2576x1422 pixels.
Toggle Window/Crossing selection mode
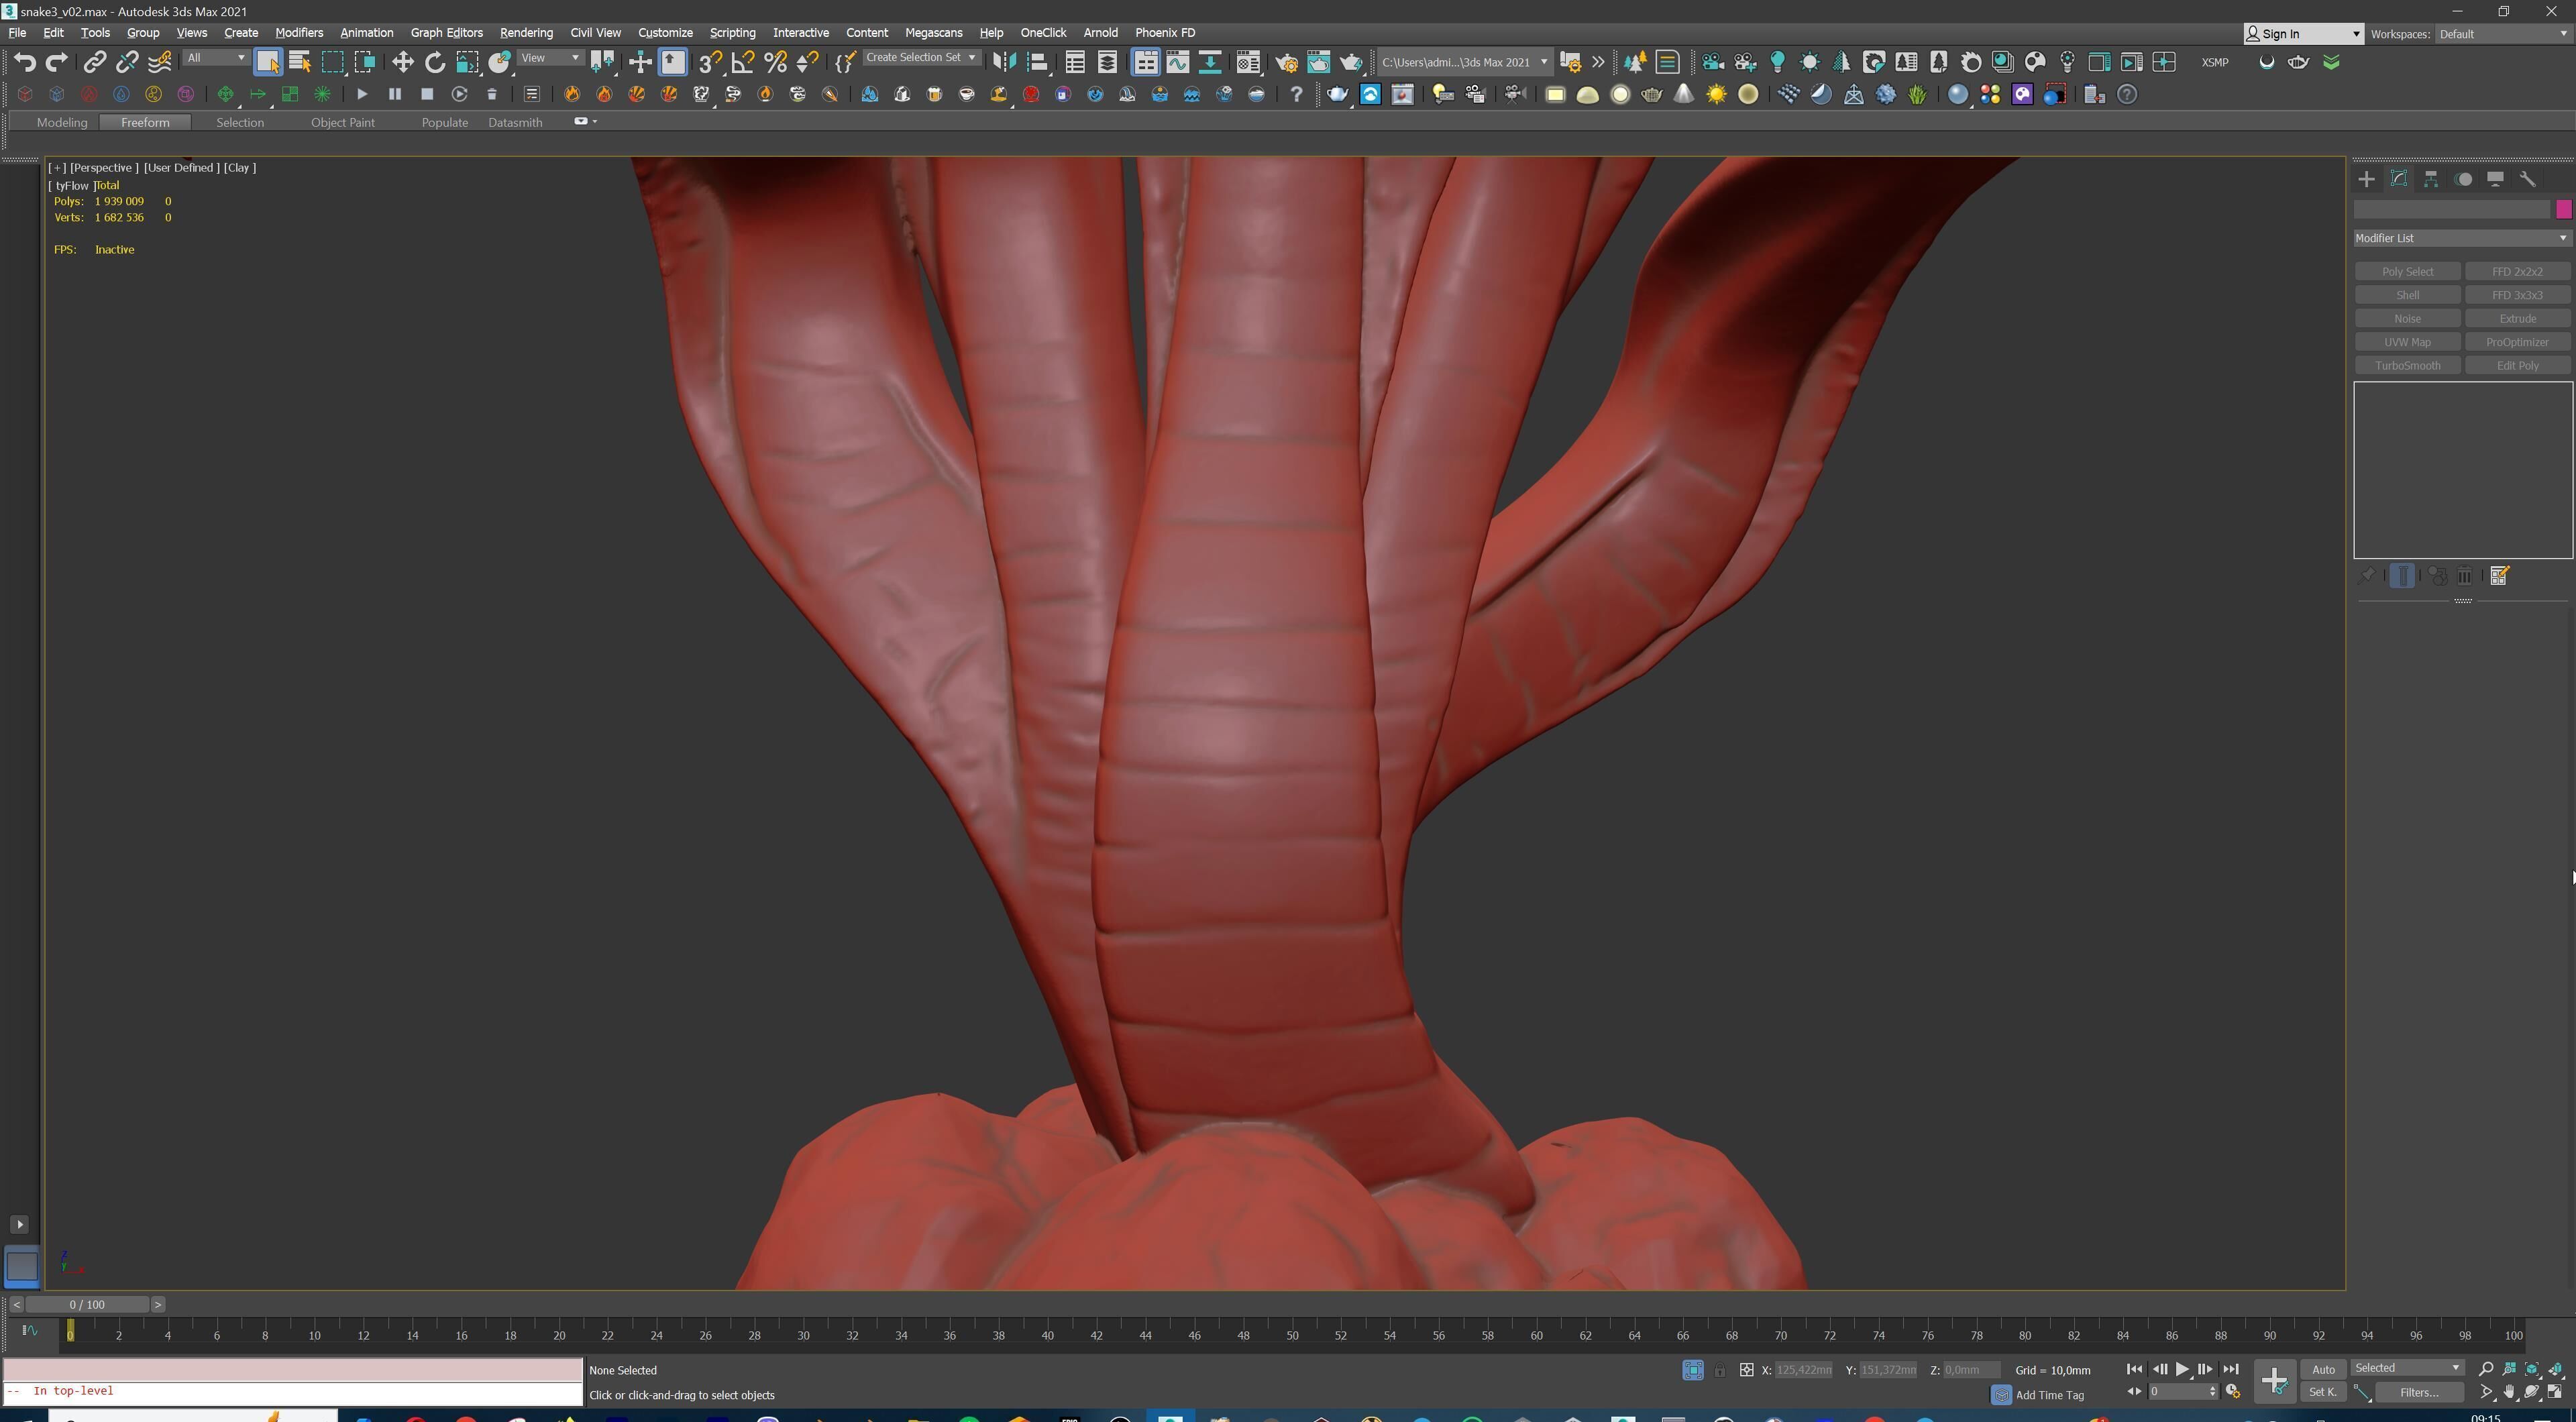(365, 62)
